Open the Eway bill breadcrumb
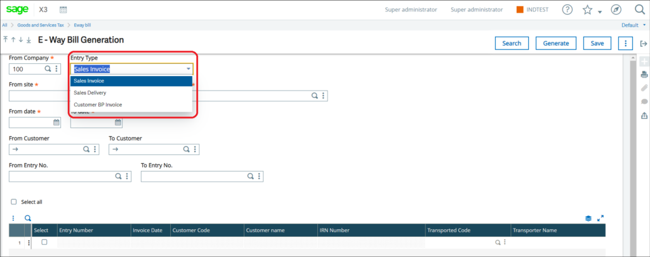The image size is (650, 257). (83, 25)
